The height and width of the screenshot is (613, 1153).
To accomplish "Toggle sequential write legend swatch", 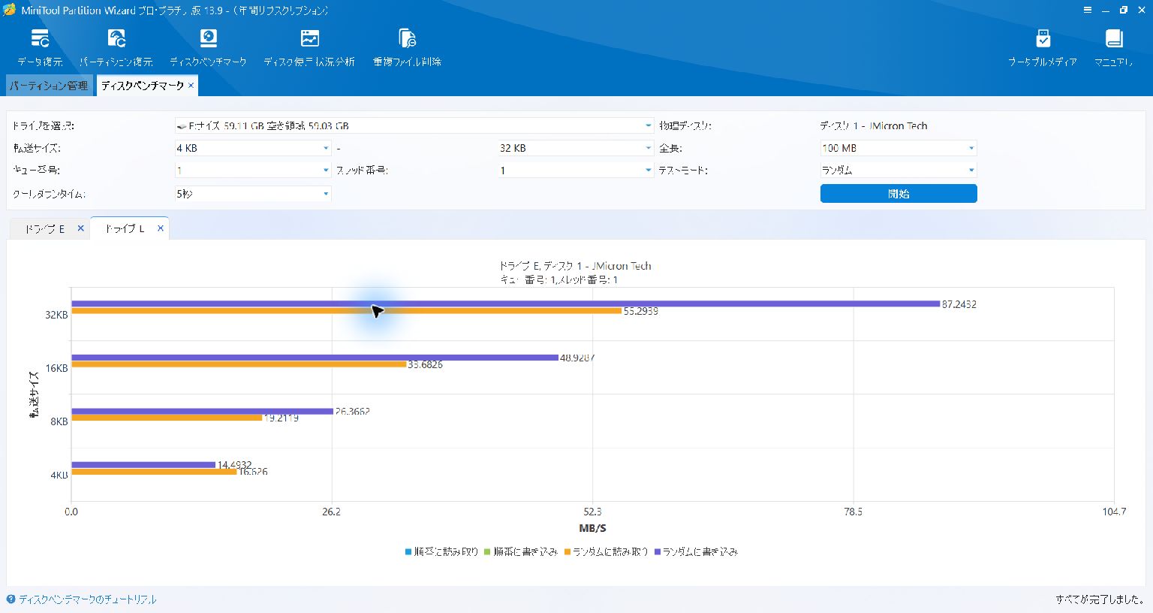I will (488, 552).
